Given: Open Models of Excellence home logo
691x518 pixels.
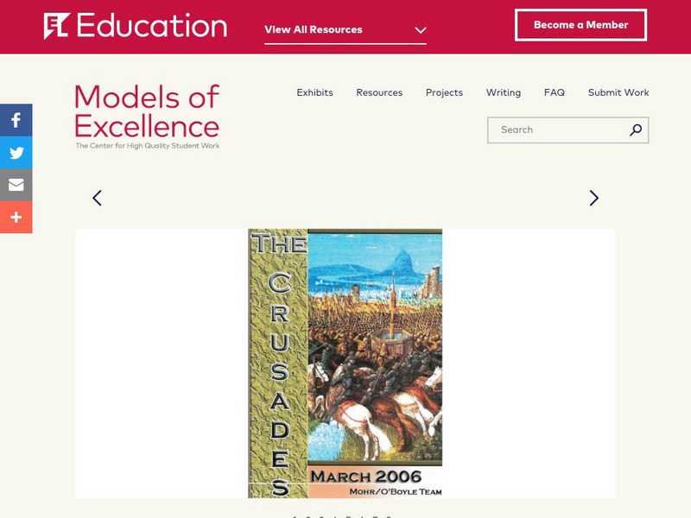Looking at the screenshot, I should pyautogui.click(x=147, y=116).
